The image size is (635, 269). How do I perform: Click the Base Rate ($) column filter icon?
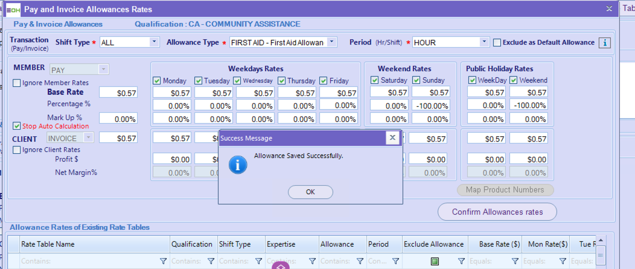[x=515, y=261]
